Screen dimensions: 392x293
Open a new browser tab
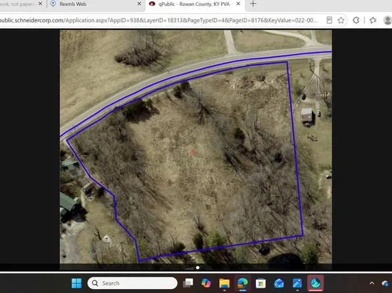click(x=253, y=4)
